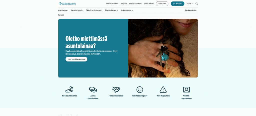Click the Säästöpankki logo
This screenshot has width=256, height=116.
[x=67, y=3]
